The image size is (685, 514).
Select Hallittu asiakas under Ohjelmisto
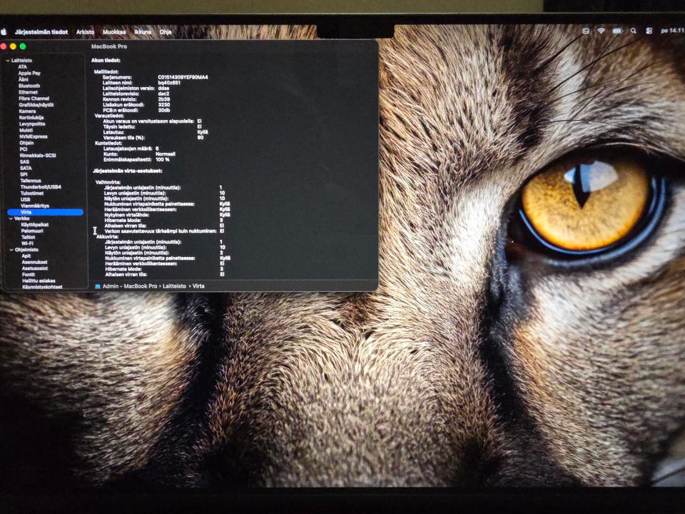coord(39,281)
